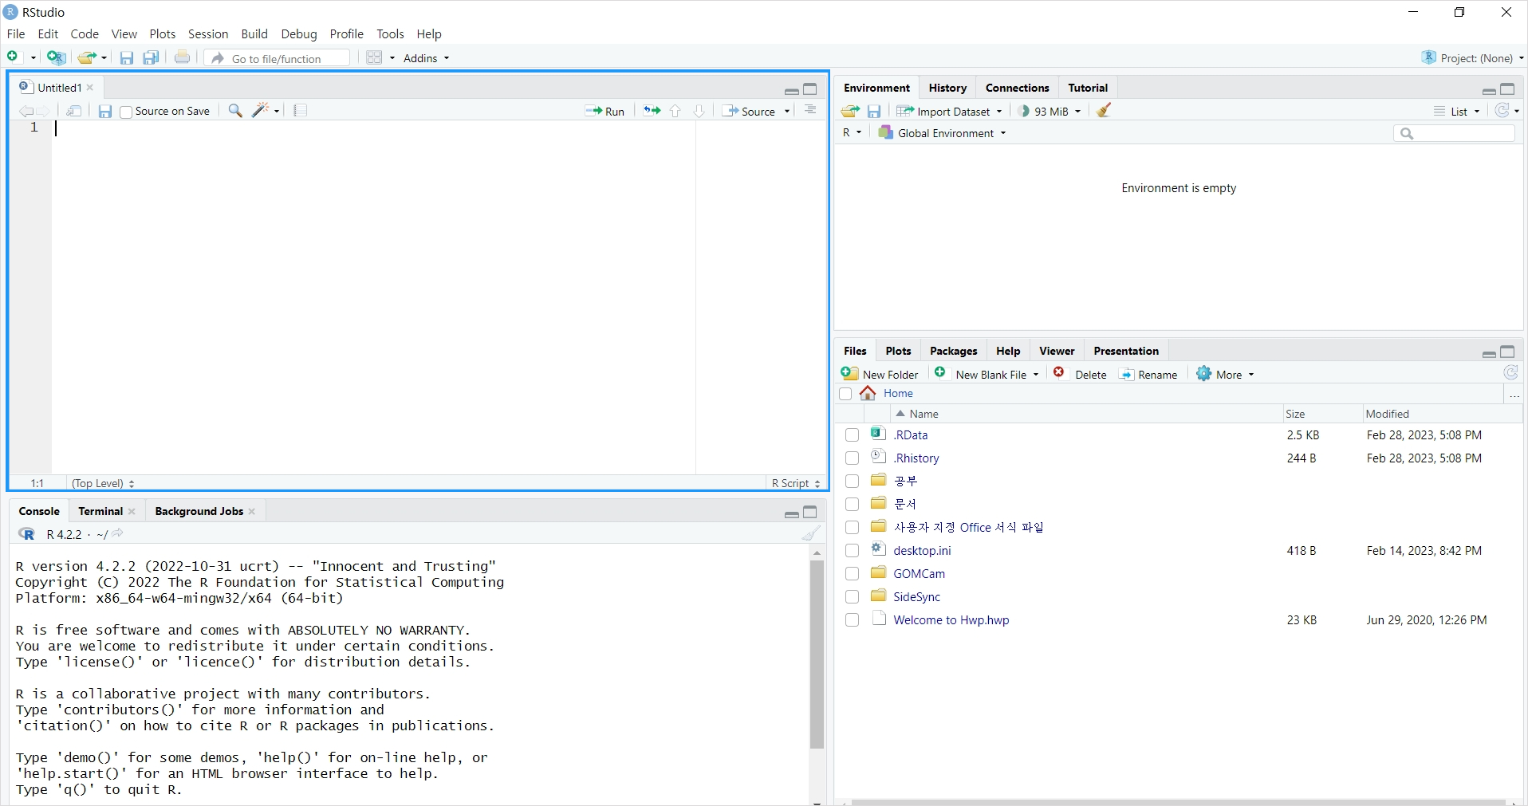Click the Source button in editor
Screen dimensions: 1528x806
pyautogui.click(x=749, y=112)
